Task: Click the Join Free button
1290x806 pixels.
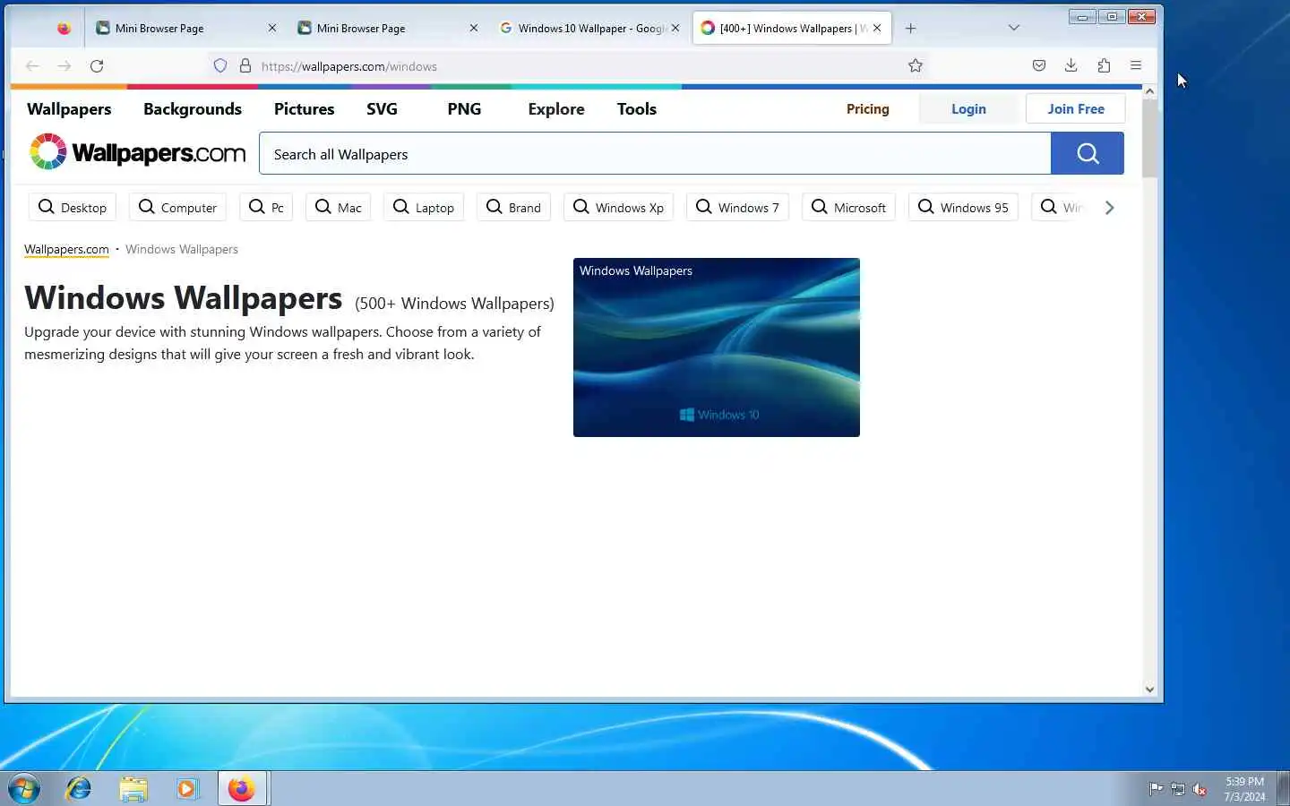Action: (1076, 108)
